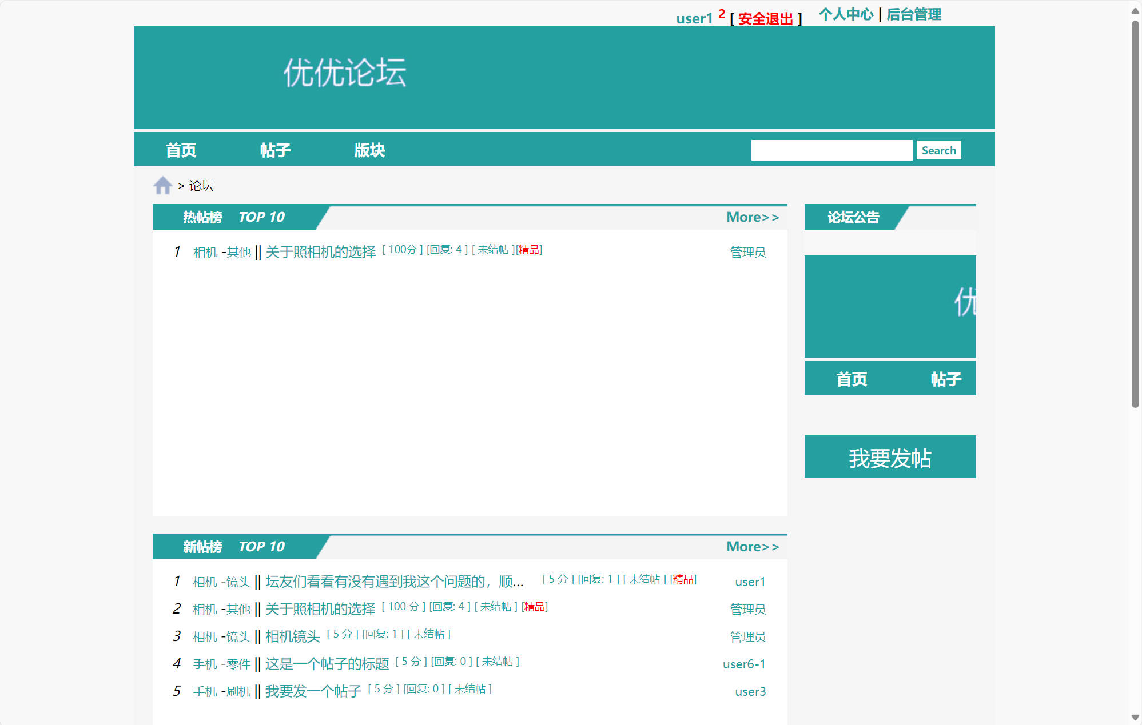Open 个人中心 from the top bar

(847, 14)
